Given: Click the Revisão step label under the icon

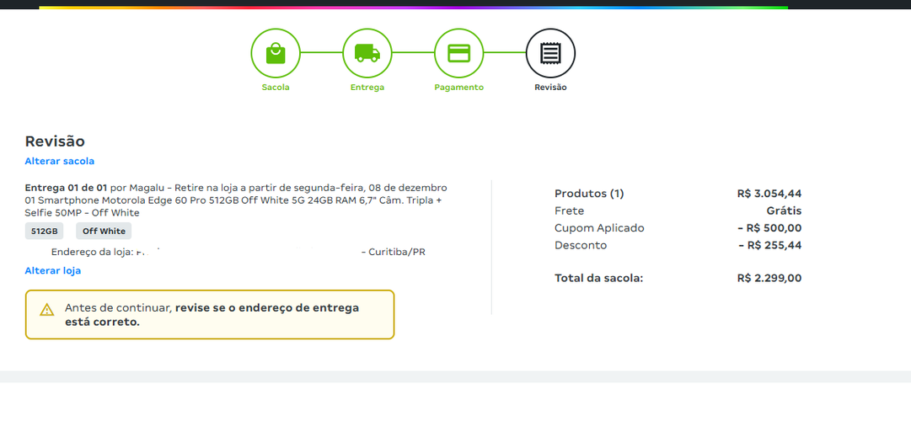Looking at the screenshot, I should 550,88.
